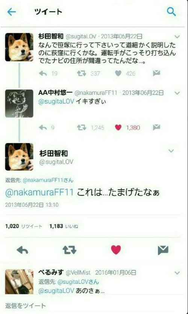Like the tweet showing 426 likes

tap(118, 74)
